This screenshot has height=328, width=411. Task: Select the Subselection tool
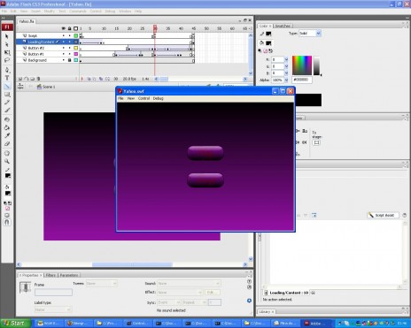click(x=7, y=44)
